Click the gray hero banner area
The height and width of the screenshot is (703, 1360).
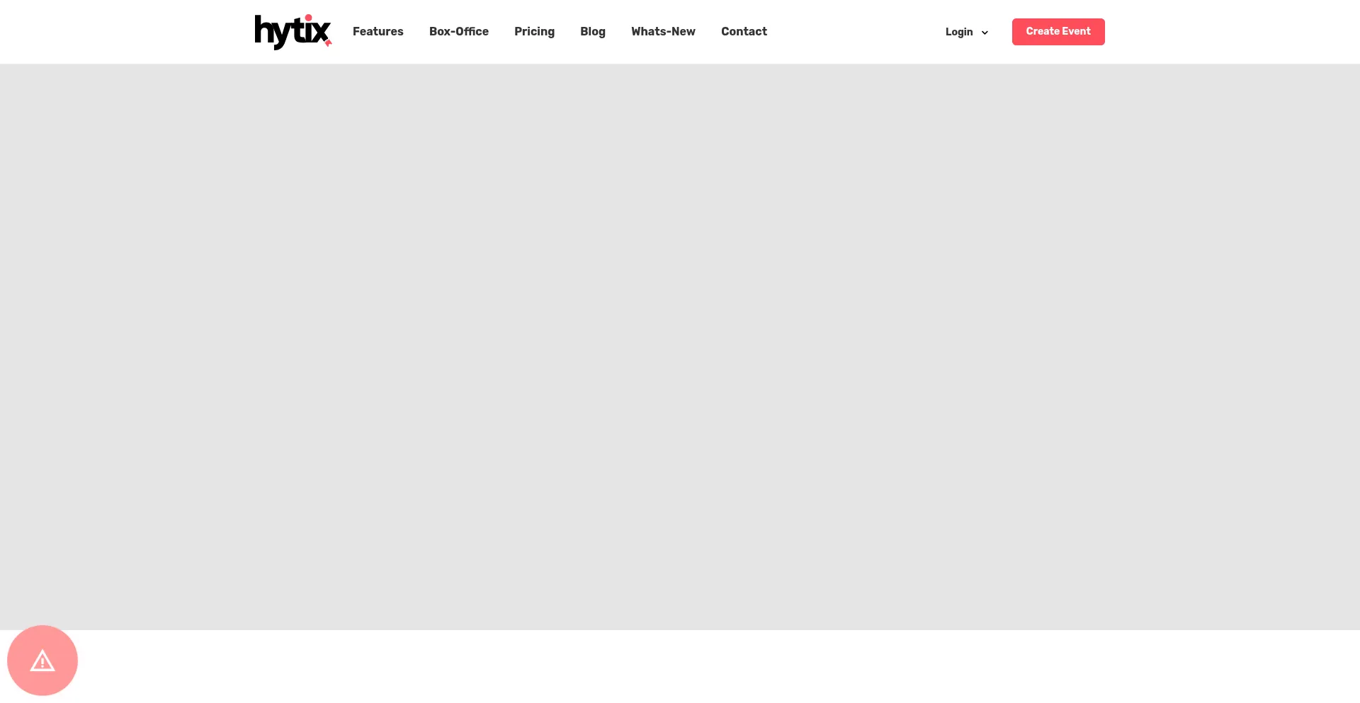[680, 347]
